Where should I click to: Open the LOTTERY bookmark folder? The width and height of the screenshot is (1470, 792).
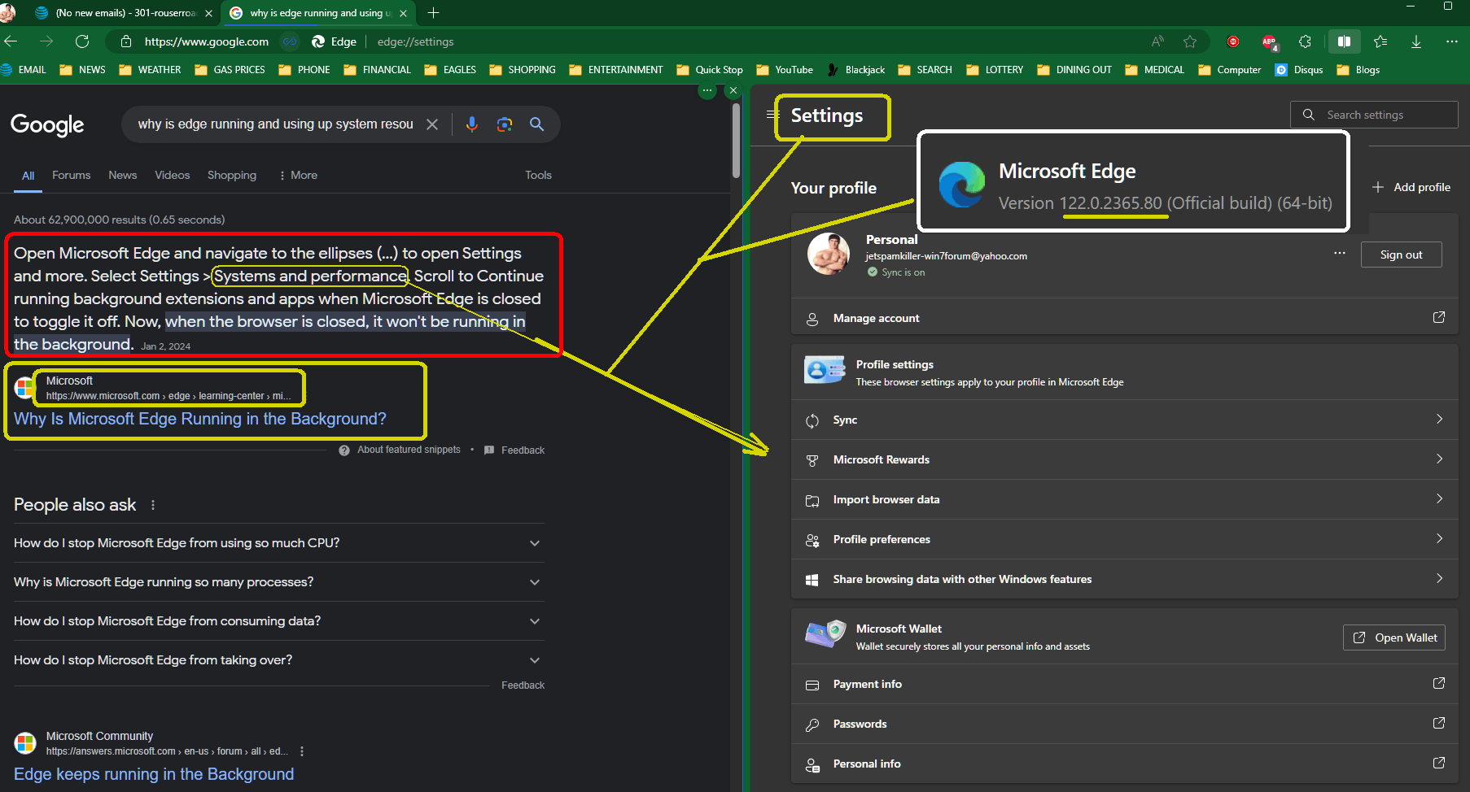point(995,70)
